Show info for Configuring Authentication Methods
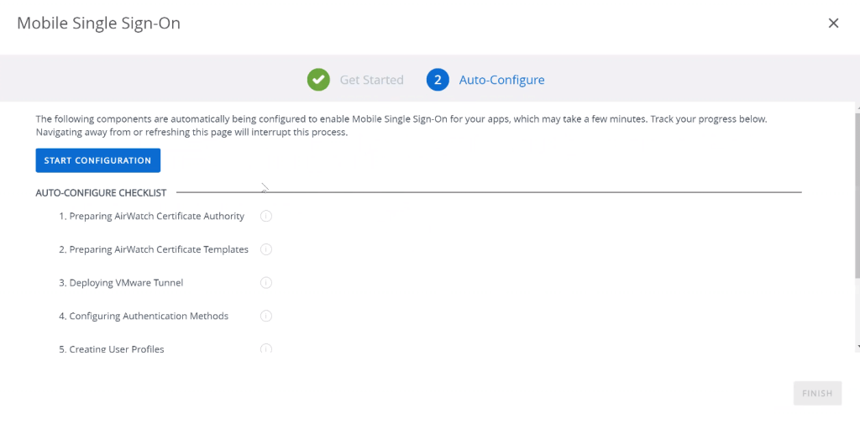This screenshot has height=424, width=860. coord(266,317)
